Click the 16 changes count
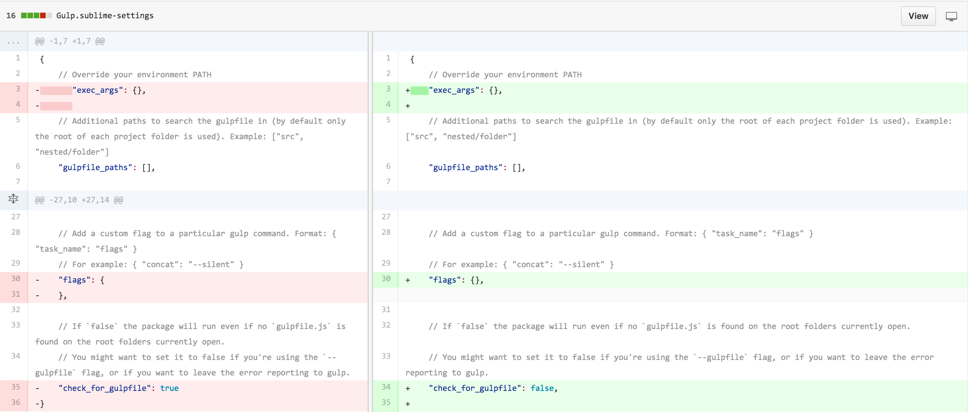The image size is (968, 412). [11, 15]
